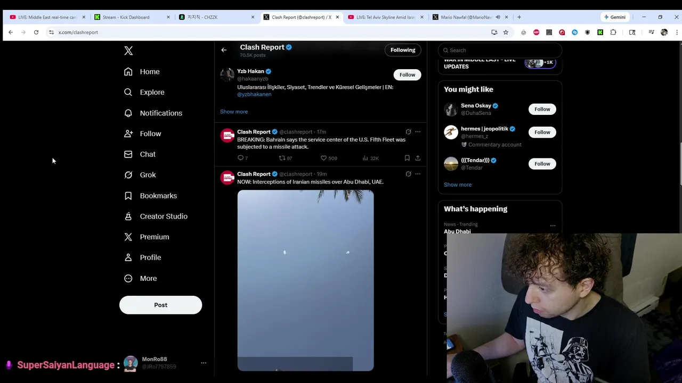Open the Follow sidebar item
The height and width of the screenshot is (383, 682).
pos(142,134)
